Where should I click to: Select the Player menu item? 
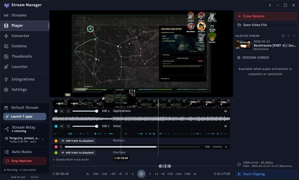[x=25, y=25]
